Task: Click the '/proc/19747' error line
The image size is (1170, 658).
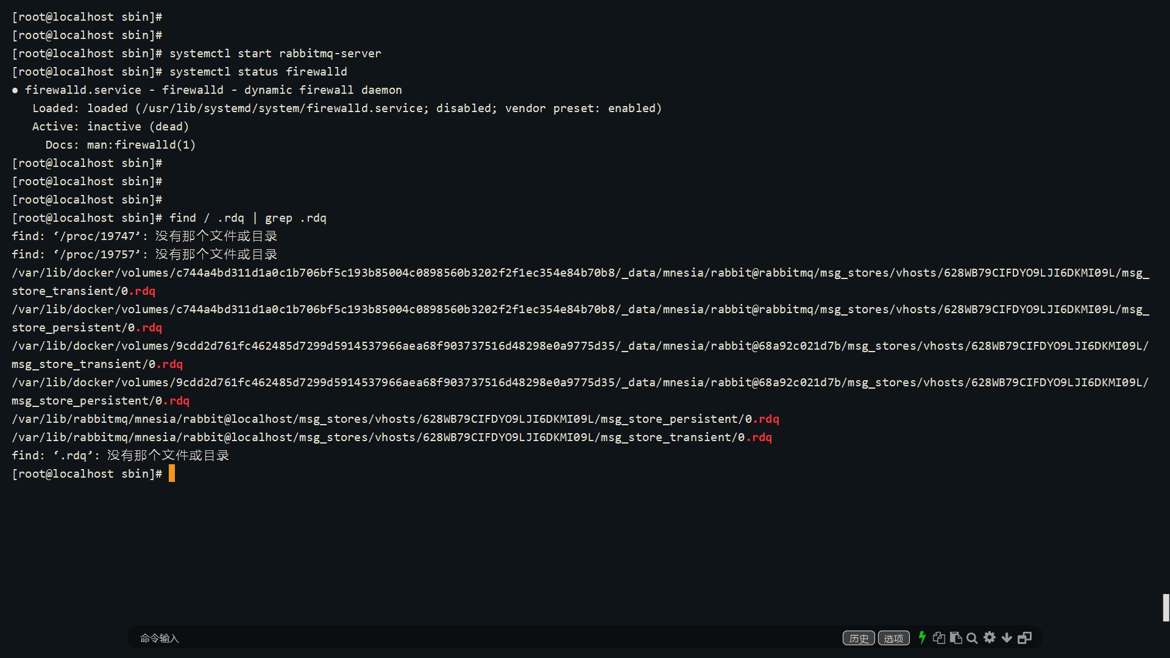Action: 144,236
